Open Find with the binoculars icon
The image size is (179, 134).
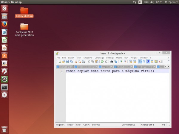pos(112,62)
